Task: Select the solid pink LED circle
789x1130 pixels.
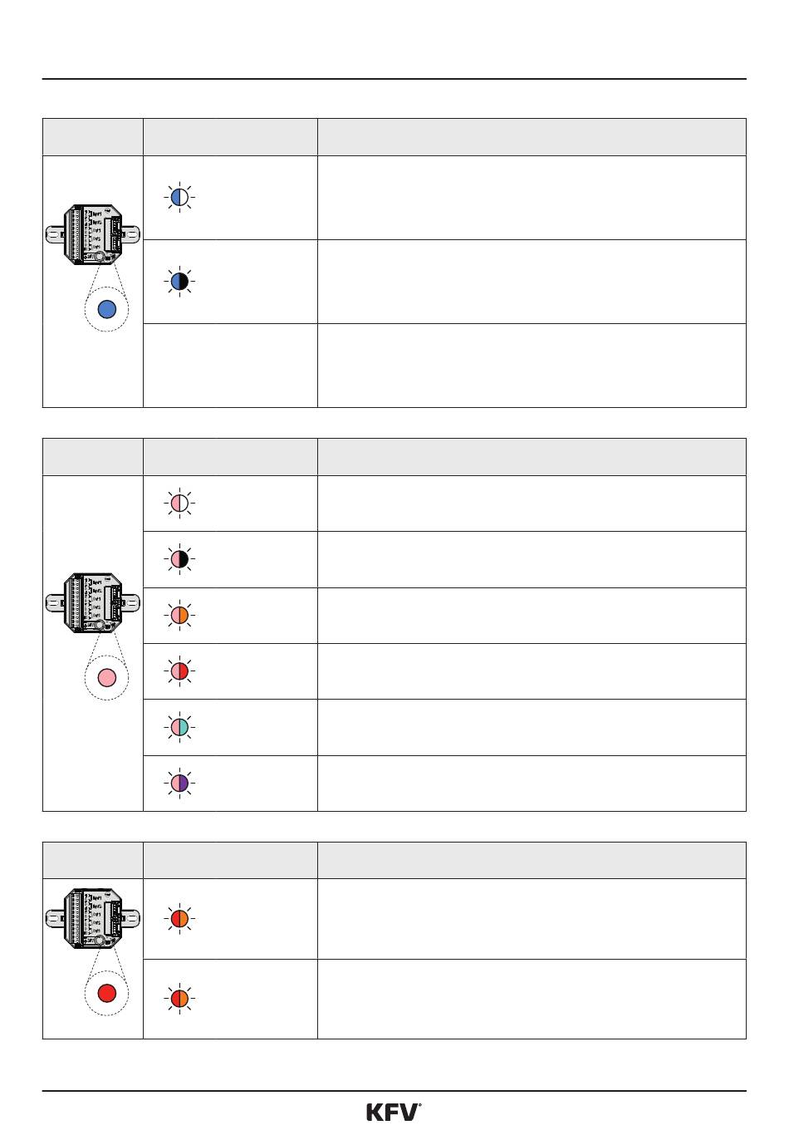Action: pos(106,677)
